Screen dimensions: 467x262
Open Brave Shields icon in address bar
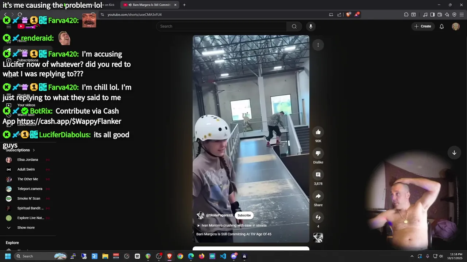click(x=348, y=15)
